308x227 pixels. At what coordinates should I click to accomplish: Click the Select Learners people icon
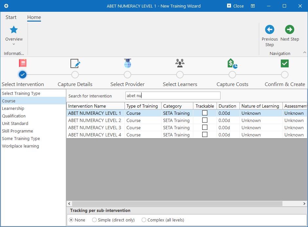pyautogui.click(x=180, y=63)
